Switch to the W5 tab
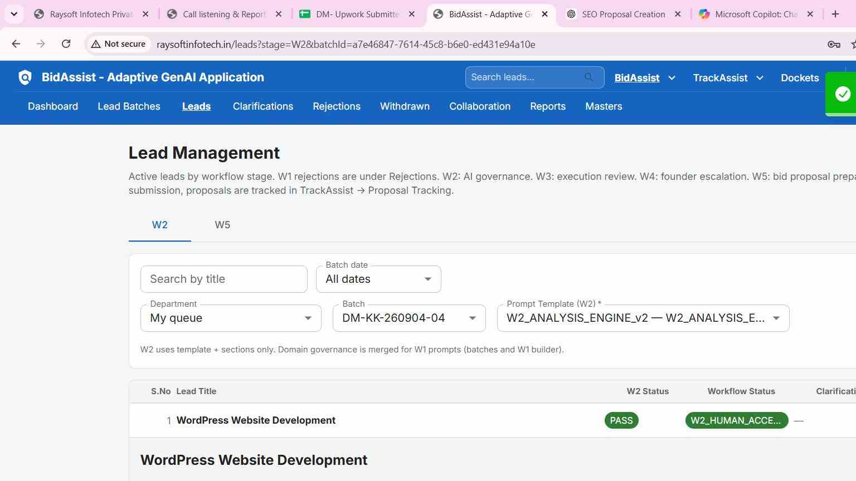856x481 pixels. 222,225
